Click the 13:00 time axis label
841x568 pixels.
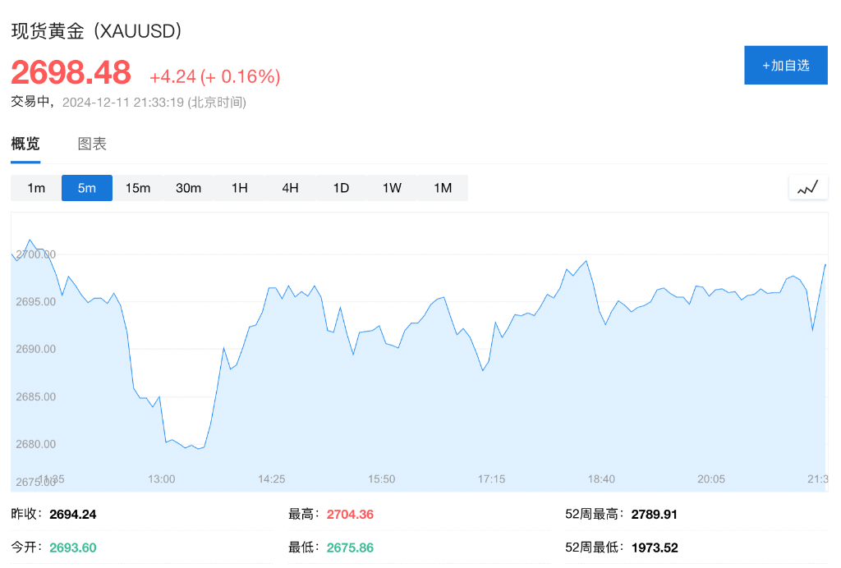[x=161, y=479]
